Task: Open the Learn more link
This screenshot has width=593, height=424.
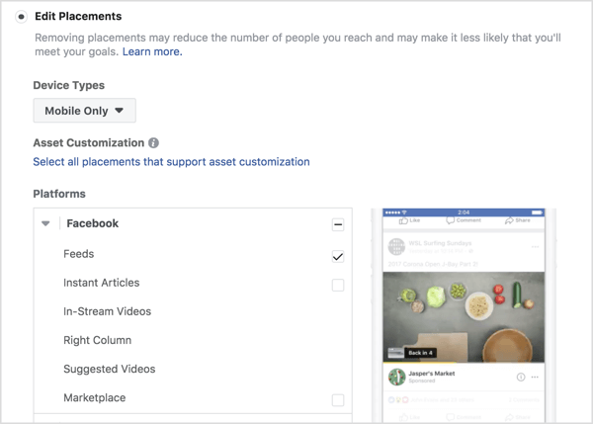Action: [152, 51]
